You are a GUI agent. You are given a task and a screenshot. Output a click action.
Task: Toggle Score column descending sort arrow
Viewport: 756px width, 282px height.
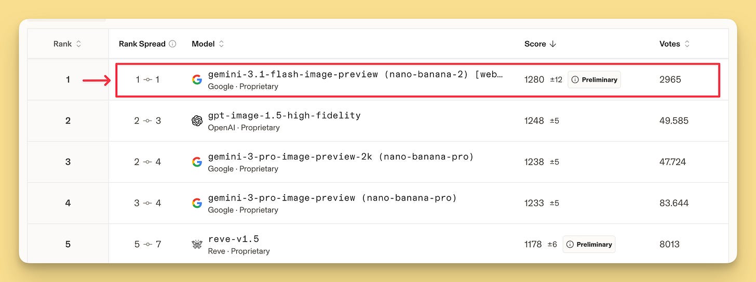click(x=552, y=44)
